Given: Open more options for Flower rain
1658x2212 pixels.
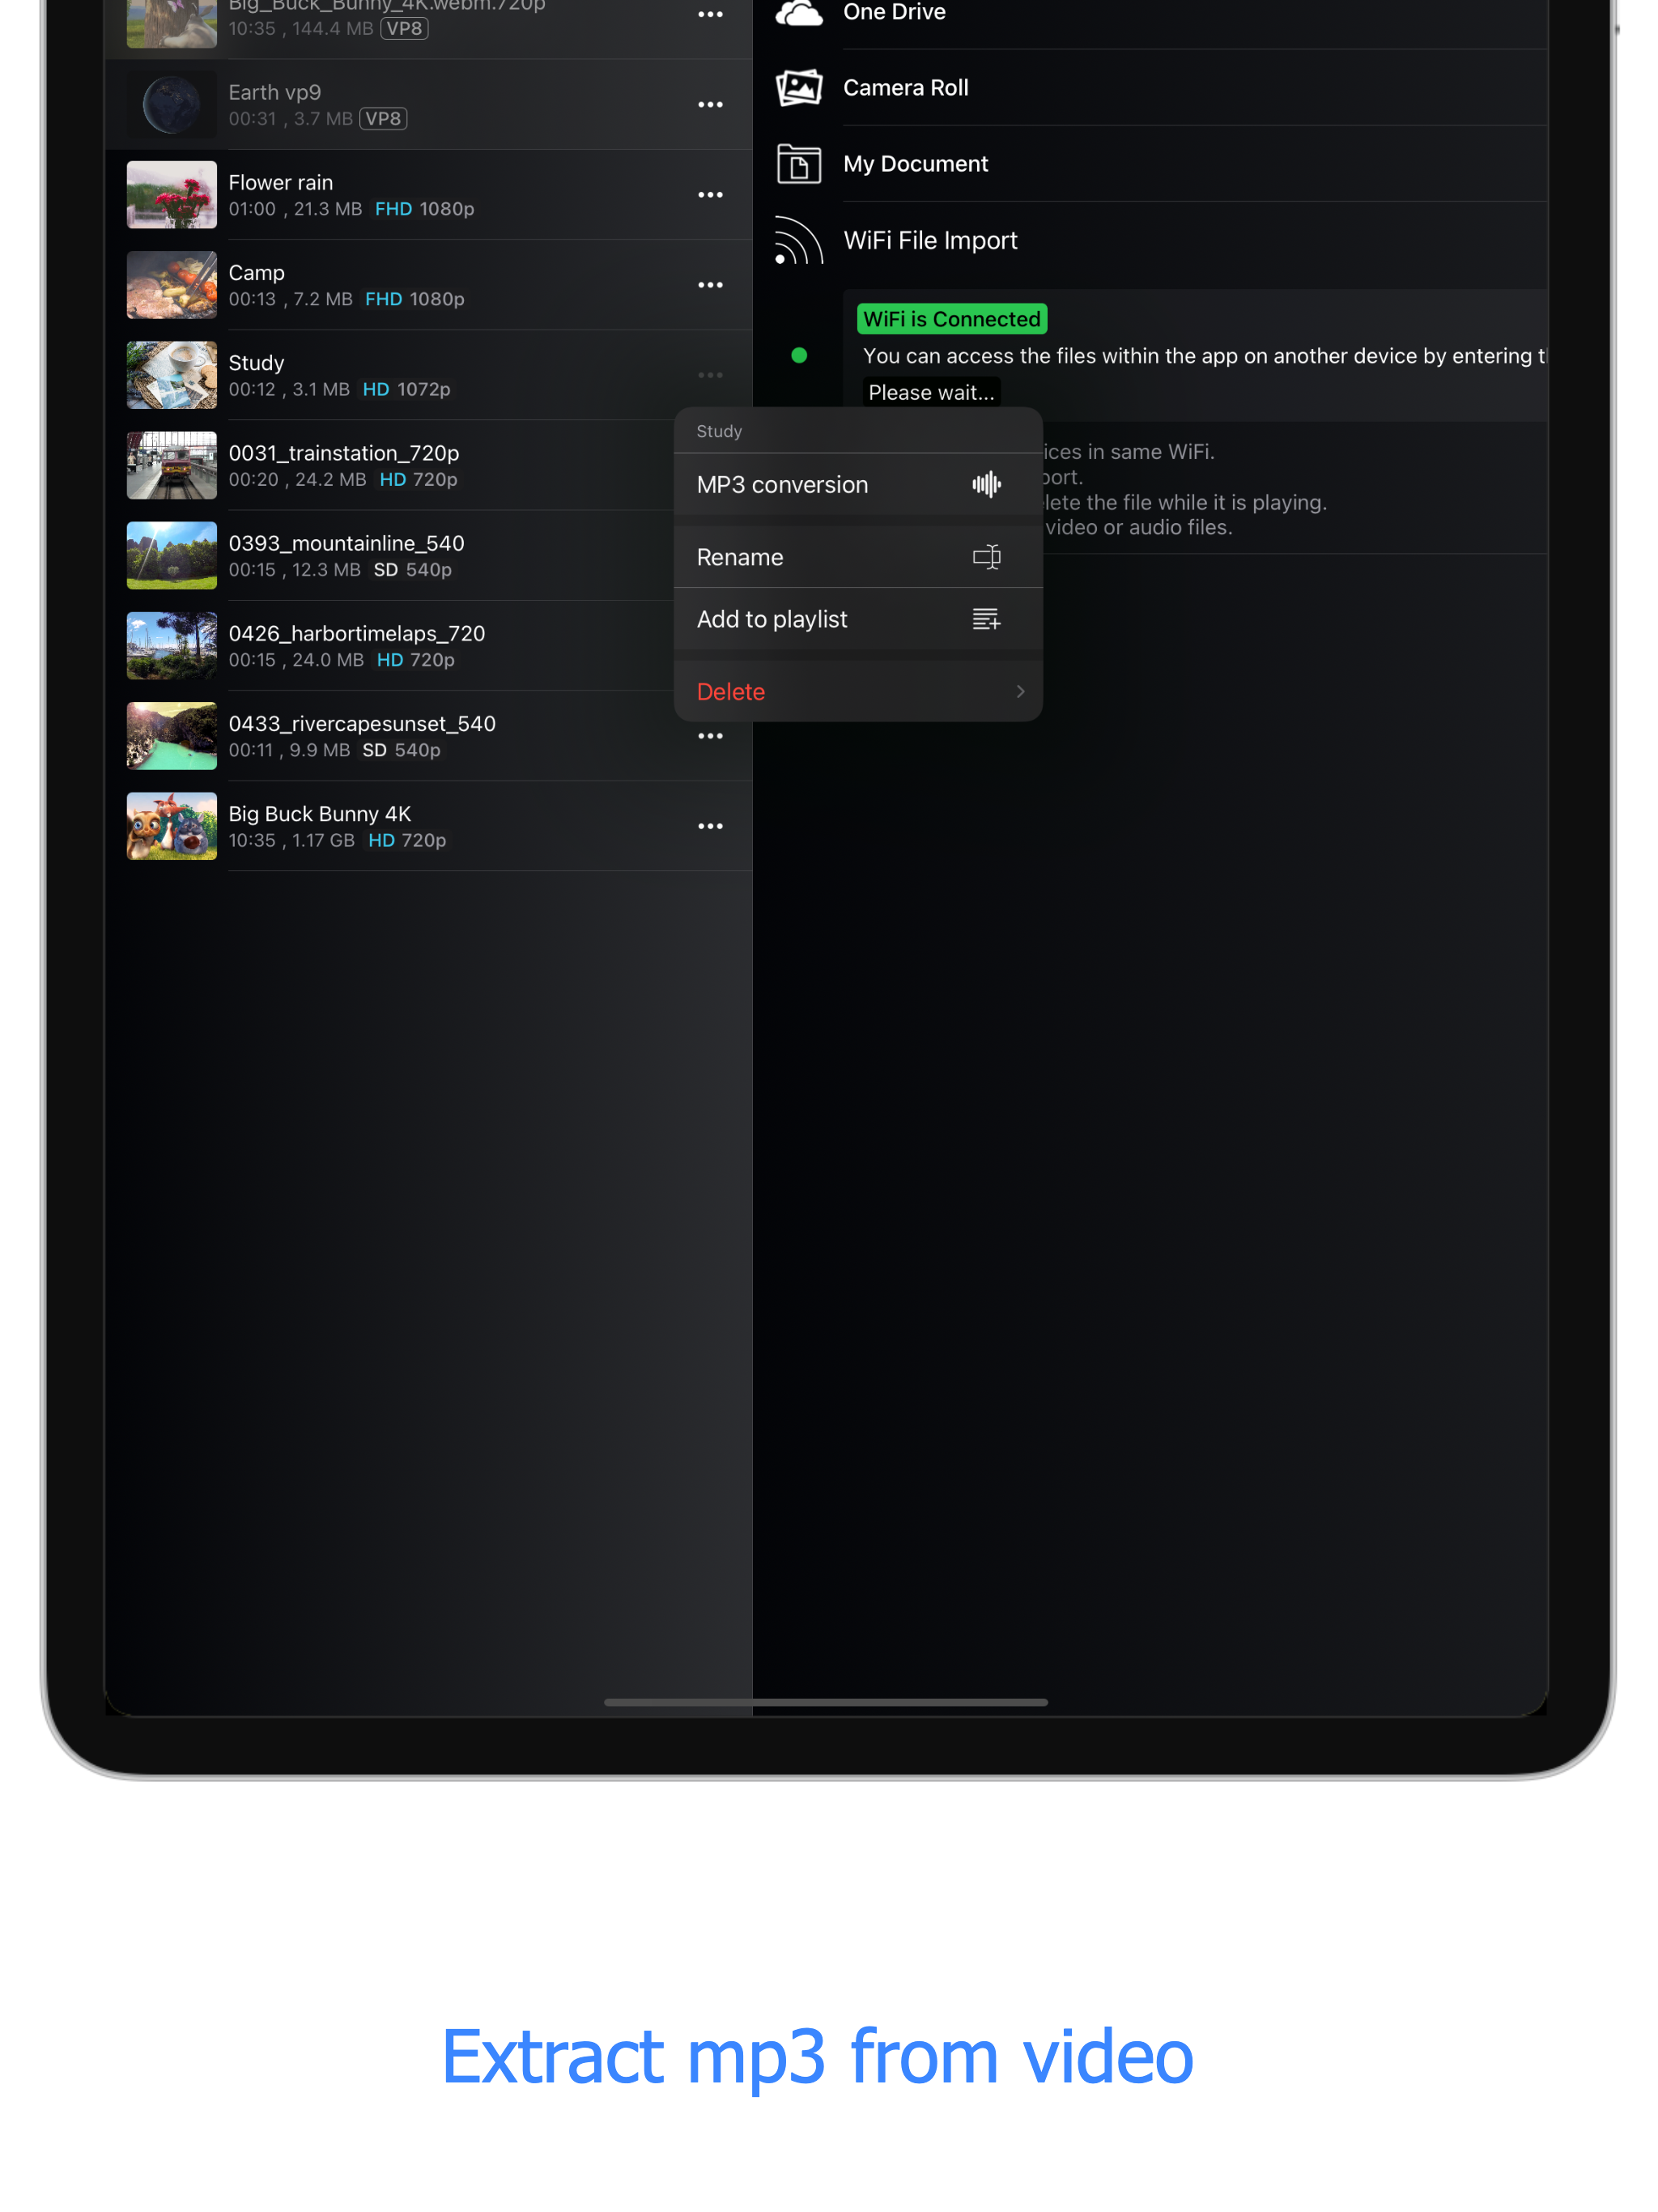Looking at the screenshot, I should click(710, 195).
